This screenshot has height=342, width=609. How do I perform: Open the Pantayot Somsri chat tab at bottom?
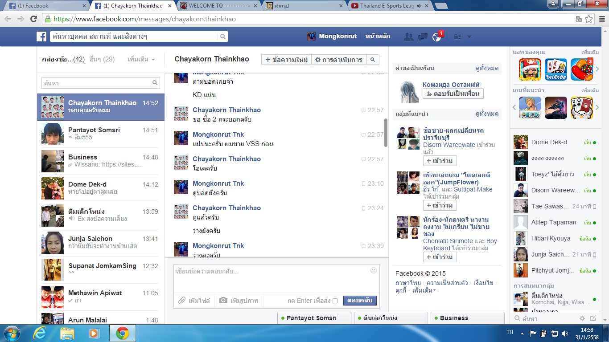(x=314, y=318)
